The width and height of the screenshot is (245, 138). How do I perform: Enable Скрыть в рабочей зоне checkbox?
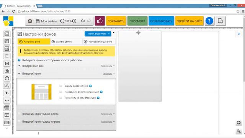coord(60,86)
